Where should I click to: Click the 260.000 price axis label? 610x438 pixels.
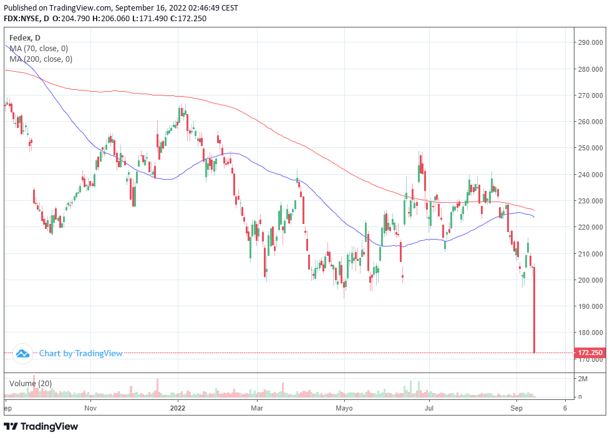(591, 122)
